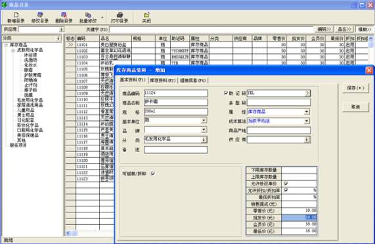Toggle the 允许修改单价 checkbox
375x244 pixels.
pyautogui.click(x=286, y=183)
